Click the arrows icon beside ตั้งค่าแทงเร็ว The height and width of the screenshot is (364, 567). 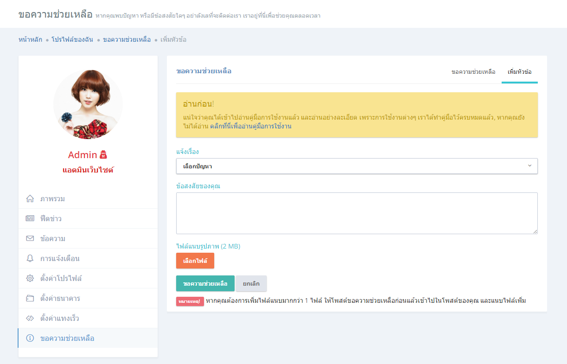point(30,319)
